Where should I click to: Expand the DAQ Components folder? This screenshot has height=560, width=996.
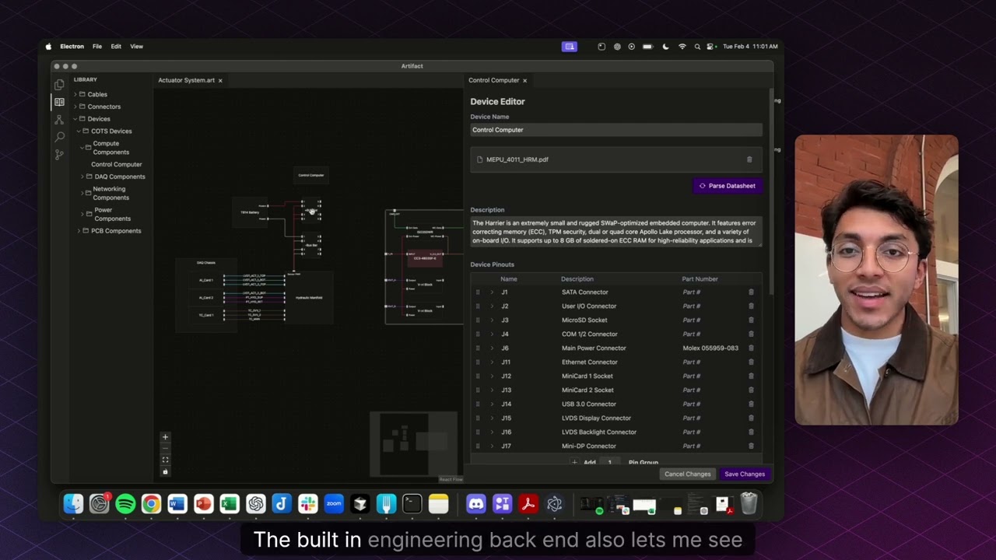[82, 177]
